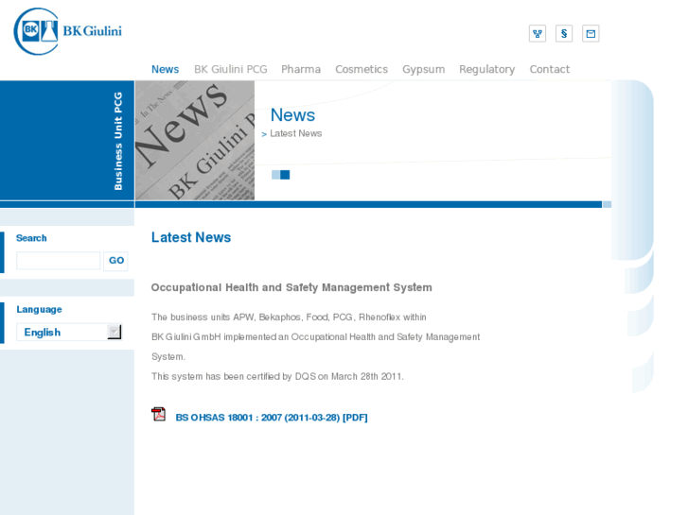This screenshot has height=515, width=688.
Task: Select the light blue slide indicator square
Action: tap(275, 175)
